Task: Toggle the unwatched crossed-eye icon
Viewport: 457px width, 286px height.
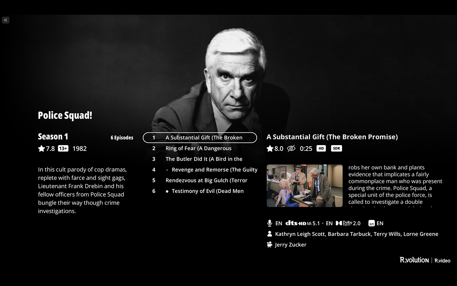Action: (291, 148)
